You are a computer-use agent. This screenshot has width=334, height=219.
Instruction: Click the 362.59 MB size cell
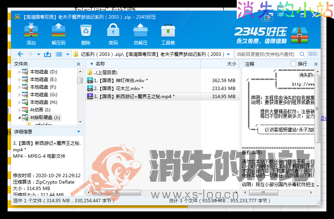click(x=224, y=80)
